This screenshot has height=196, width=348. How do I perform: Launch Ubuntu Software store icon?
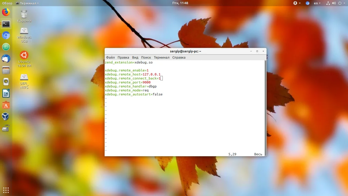[6, 105]
